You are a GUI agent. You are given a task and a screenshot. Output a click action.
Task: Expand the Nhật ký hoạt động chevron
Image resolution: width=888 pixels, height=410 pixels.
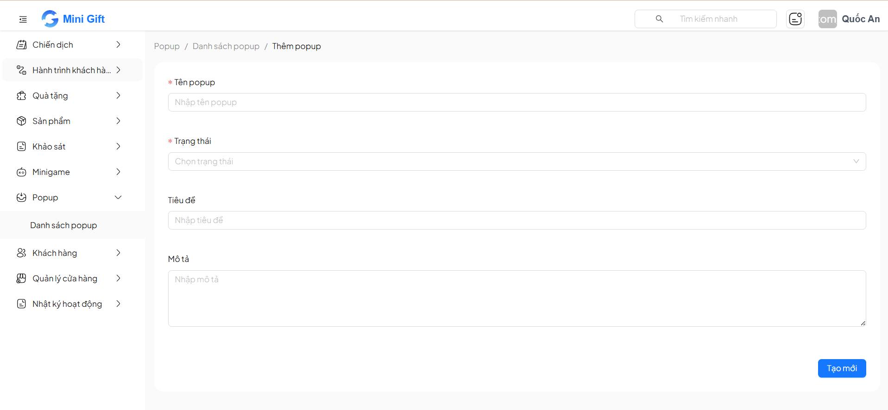tap(118, 304)
